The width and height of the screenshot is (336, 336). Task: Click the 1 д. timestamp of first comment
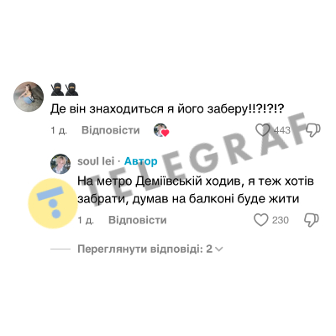[59, 130]
